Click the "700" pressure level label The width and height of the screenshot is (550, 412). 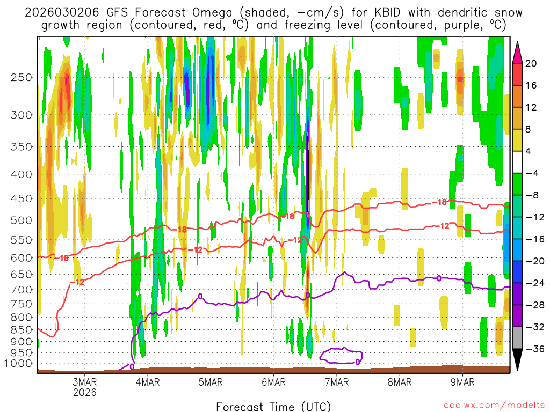point(21,290)
